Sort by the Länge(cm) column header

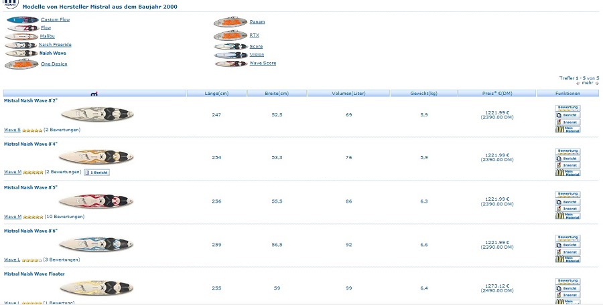tap(216, 94)
